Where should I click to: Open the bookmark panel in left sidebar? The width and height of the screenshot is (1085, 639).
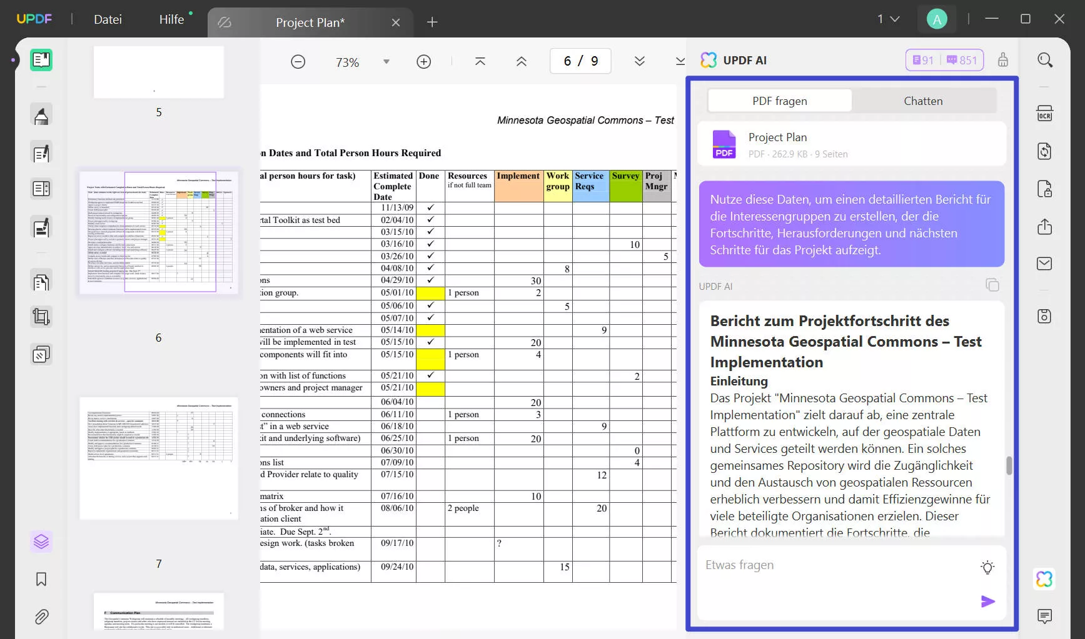41,580
